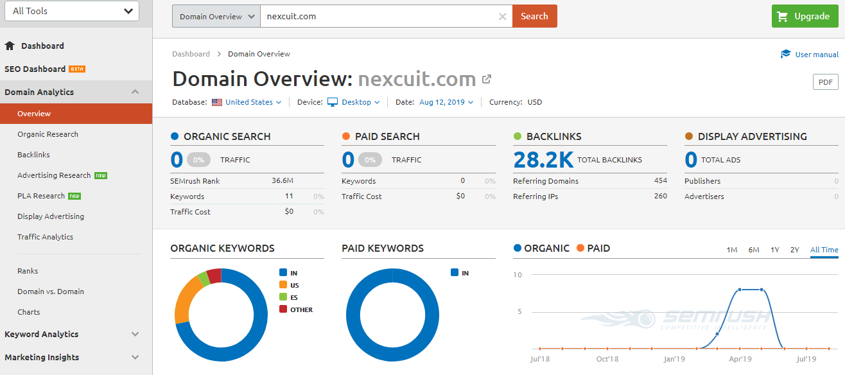Click the blue IN swatch in Paid Keywords legend
Screen dimensions: 845x375
455,273
